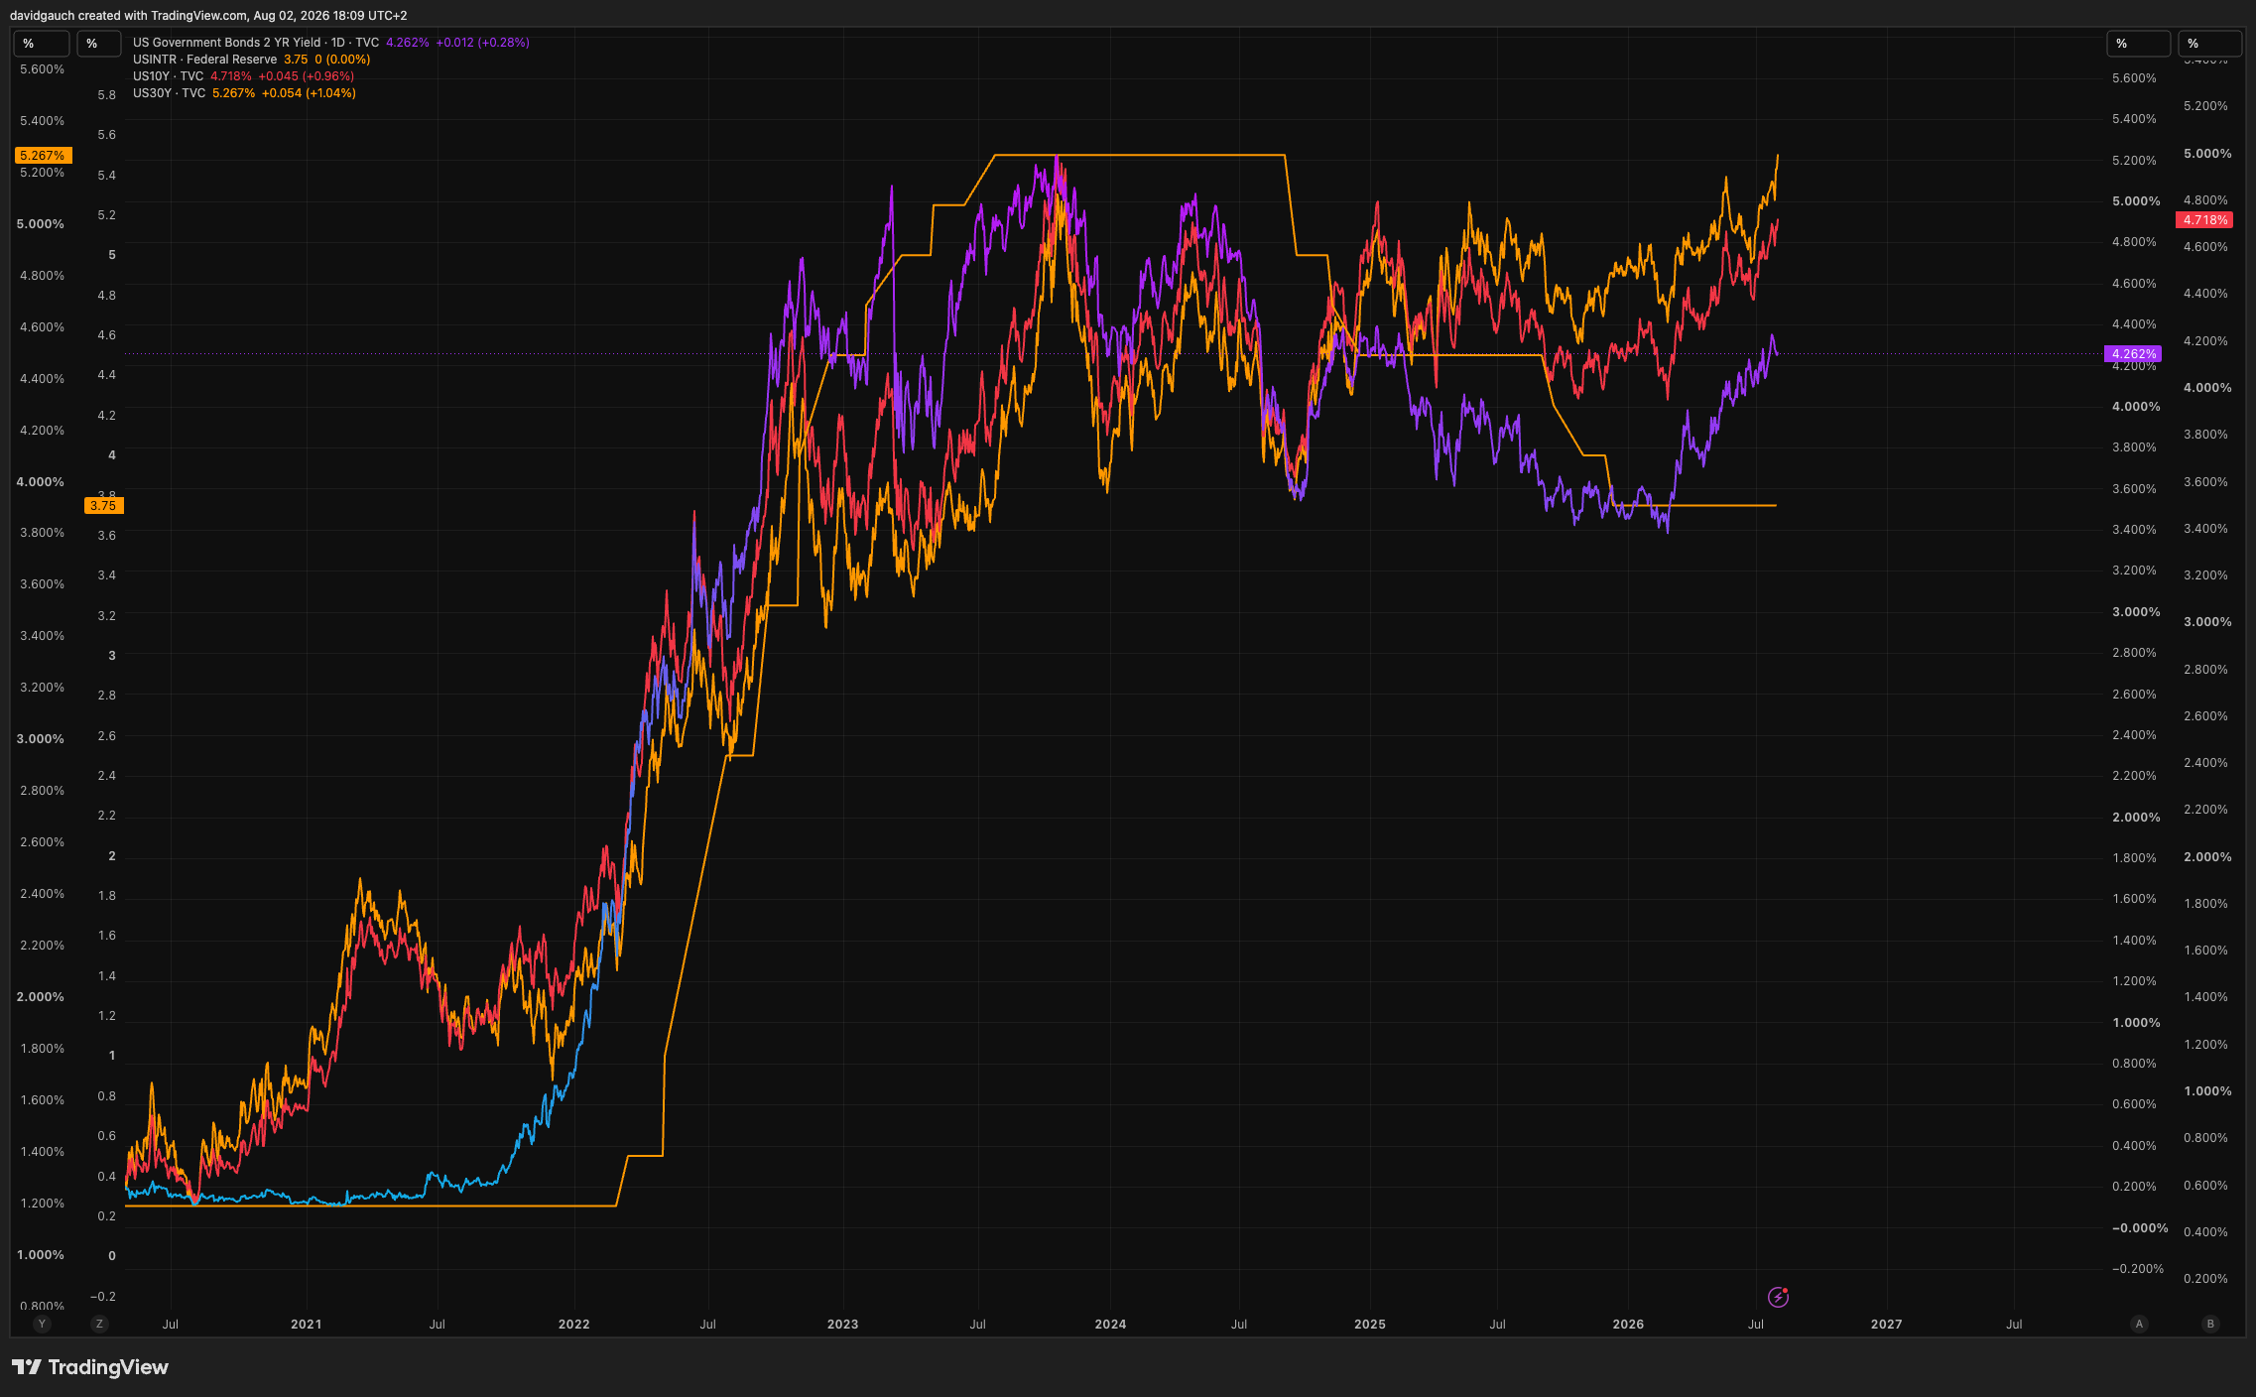The width and height of the screenshot is (2256, 1397).
Task: Click the Z scale badge icon
Action: pos(98,1324)
